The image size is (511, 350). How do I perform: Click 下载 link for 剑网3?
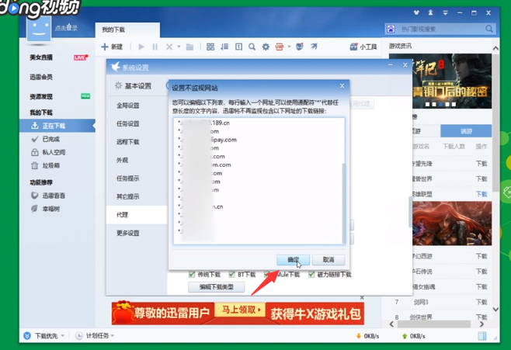[481, 302]
